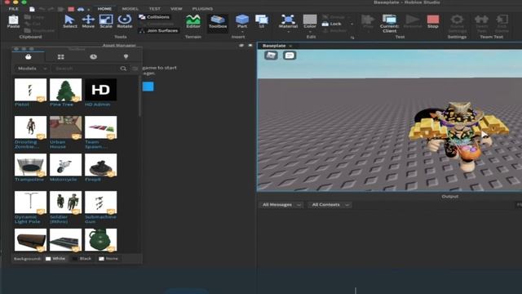Toggle the Collisions option
522x294 pixels.
pos(154,17)
